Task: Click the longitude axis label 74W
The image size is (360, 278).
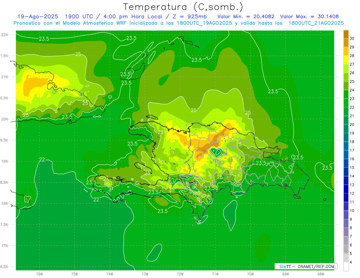Action: click(110, 274)
